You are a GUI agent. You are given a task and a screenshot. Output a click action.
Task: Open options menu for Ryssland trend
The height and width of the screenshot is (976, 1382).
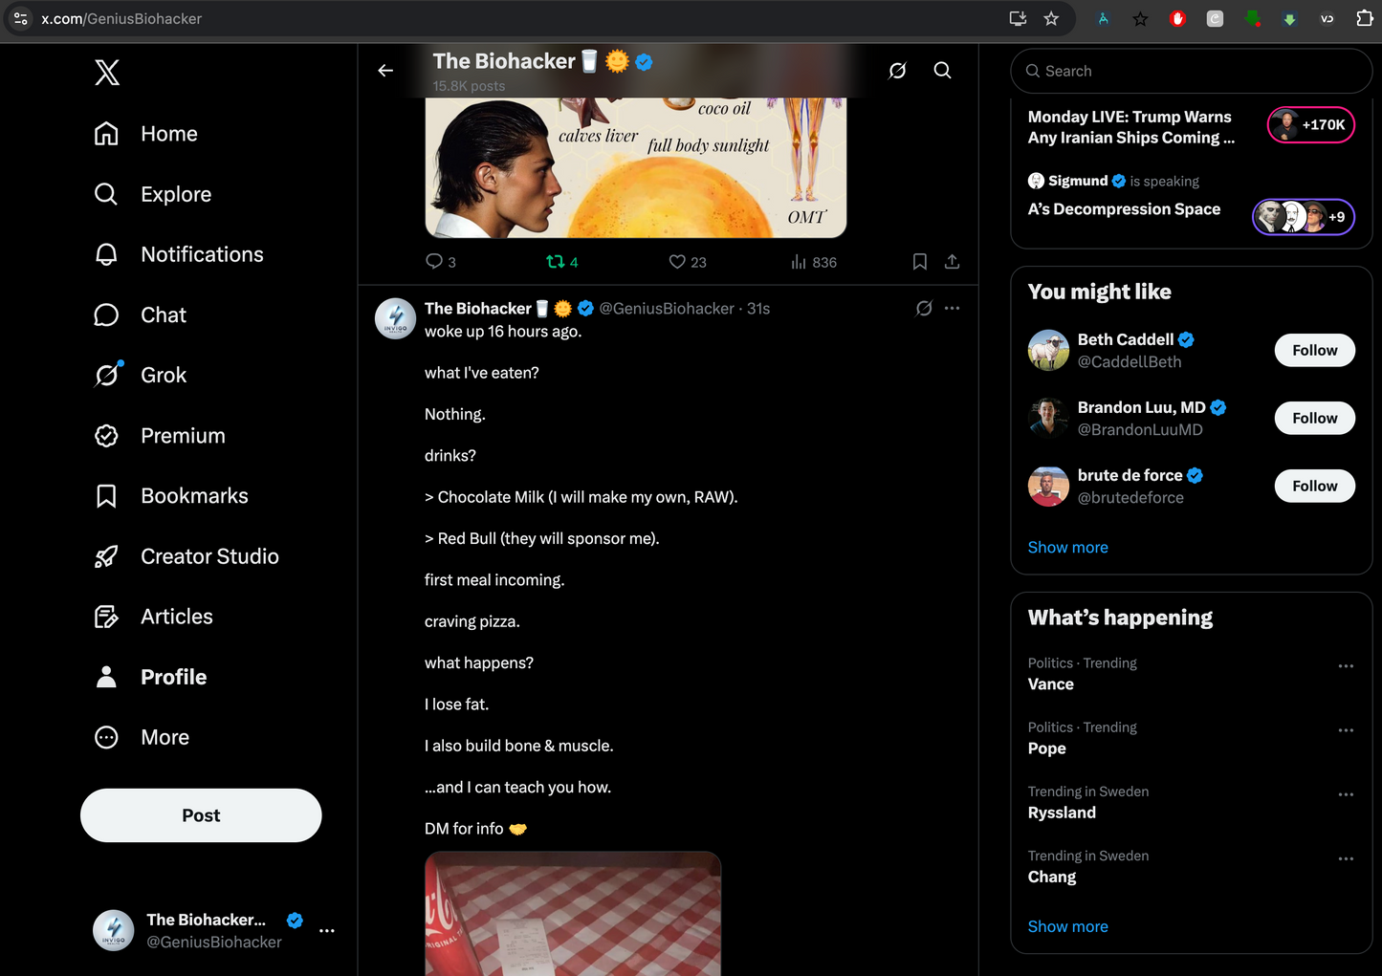point(1346,793)
